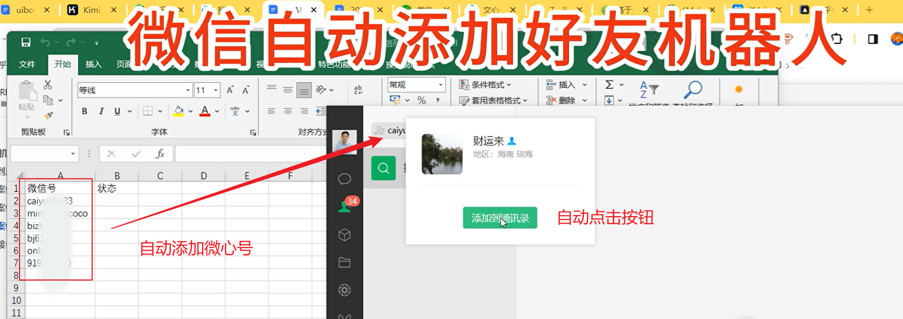
Task: Select the 开始 ribbon tab
Action: pyautogui.click(x=62, y=64)
